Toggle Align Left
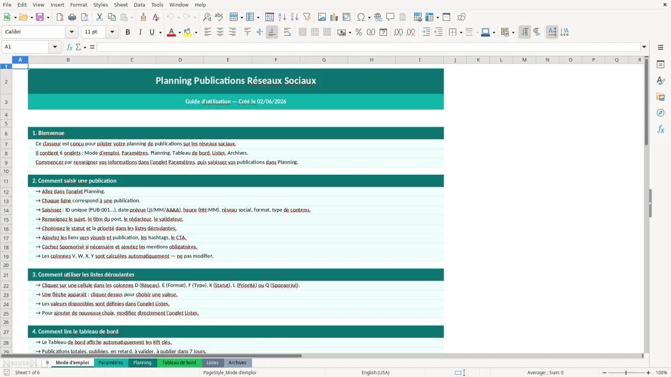Screen dimensions: 671x377 208,32
